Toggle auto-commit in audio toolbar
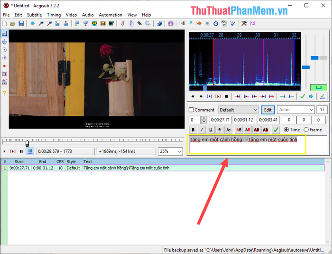Screen dimensions: 332x254 322,96
